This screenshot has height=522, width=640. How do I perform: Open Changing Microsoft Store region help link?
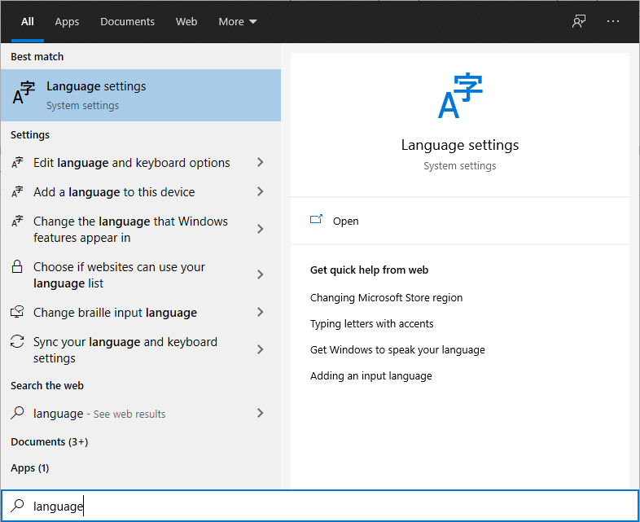point(386,297)
